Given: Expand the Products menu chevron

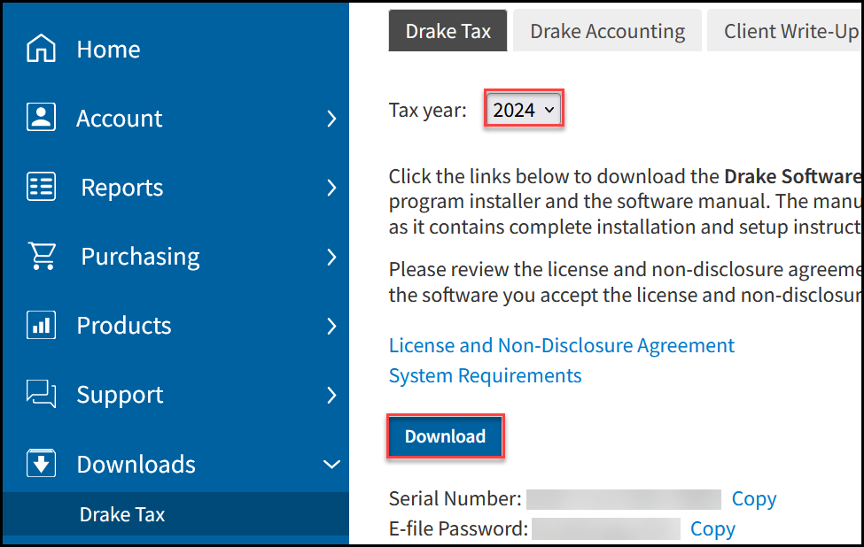Looking at the screenshot, I should click(331, 326).
